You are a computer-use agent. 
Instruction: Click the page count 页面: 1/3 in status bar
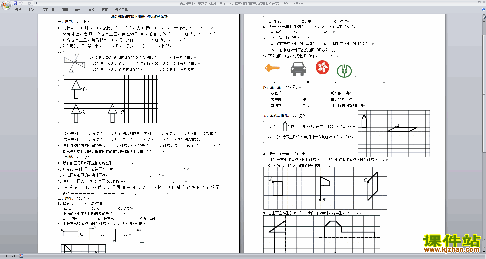coord(9,256)
